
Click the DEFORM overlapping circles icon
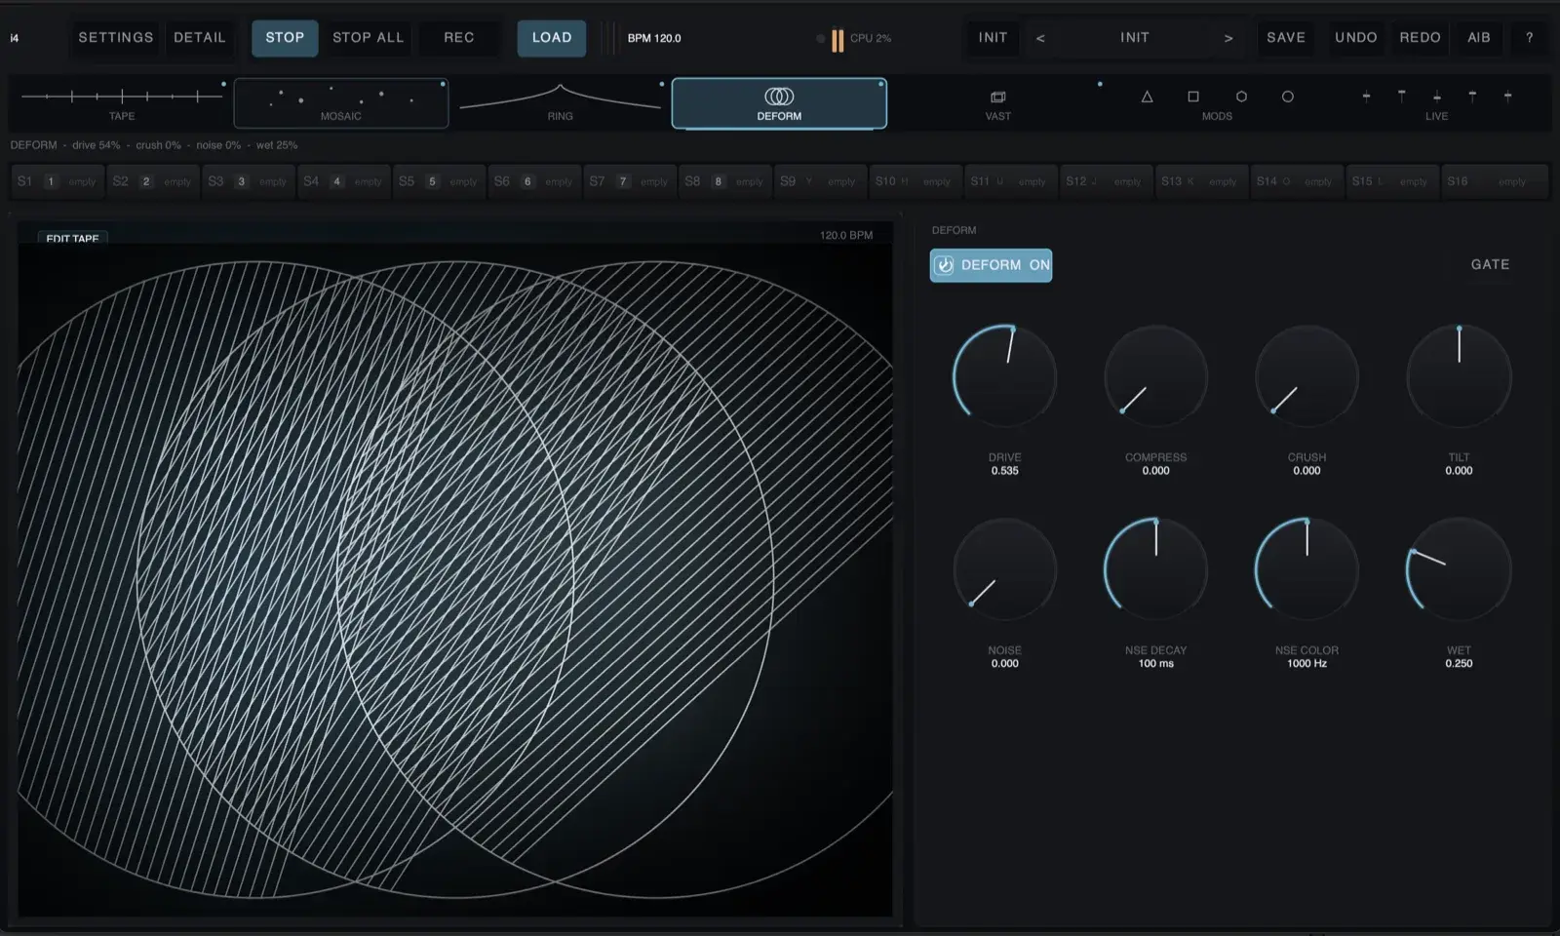[779, 97]
